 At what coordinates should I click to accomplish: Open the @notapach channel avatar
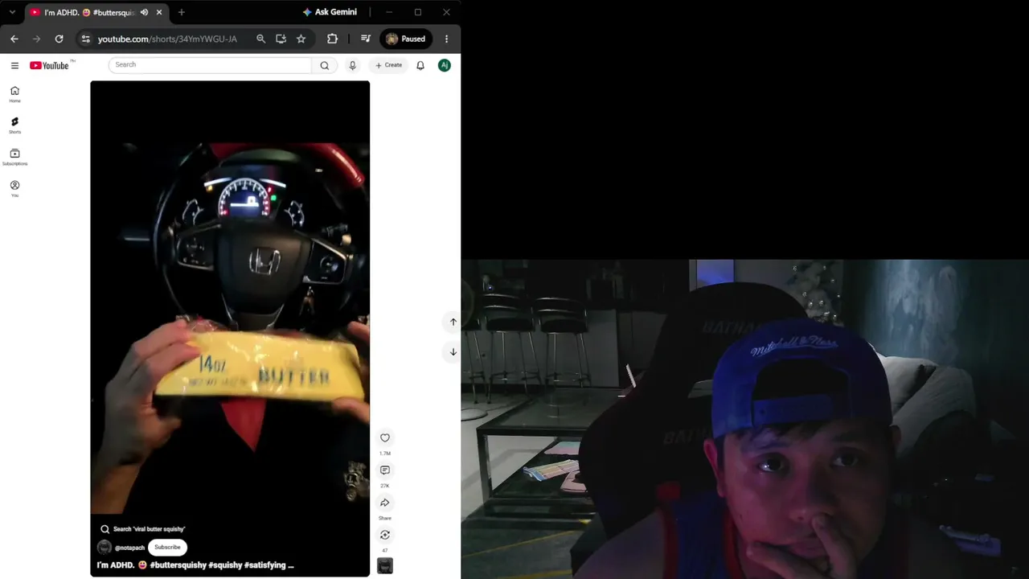[105, 548]
